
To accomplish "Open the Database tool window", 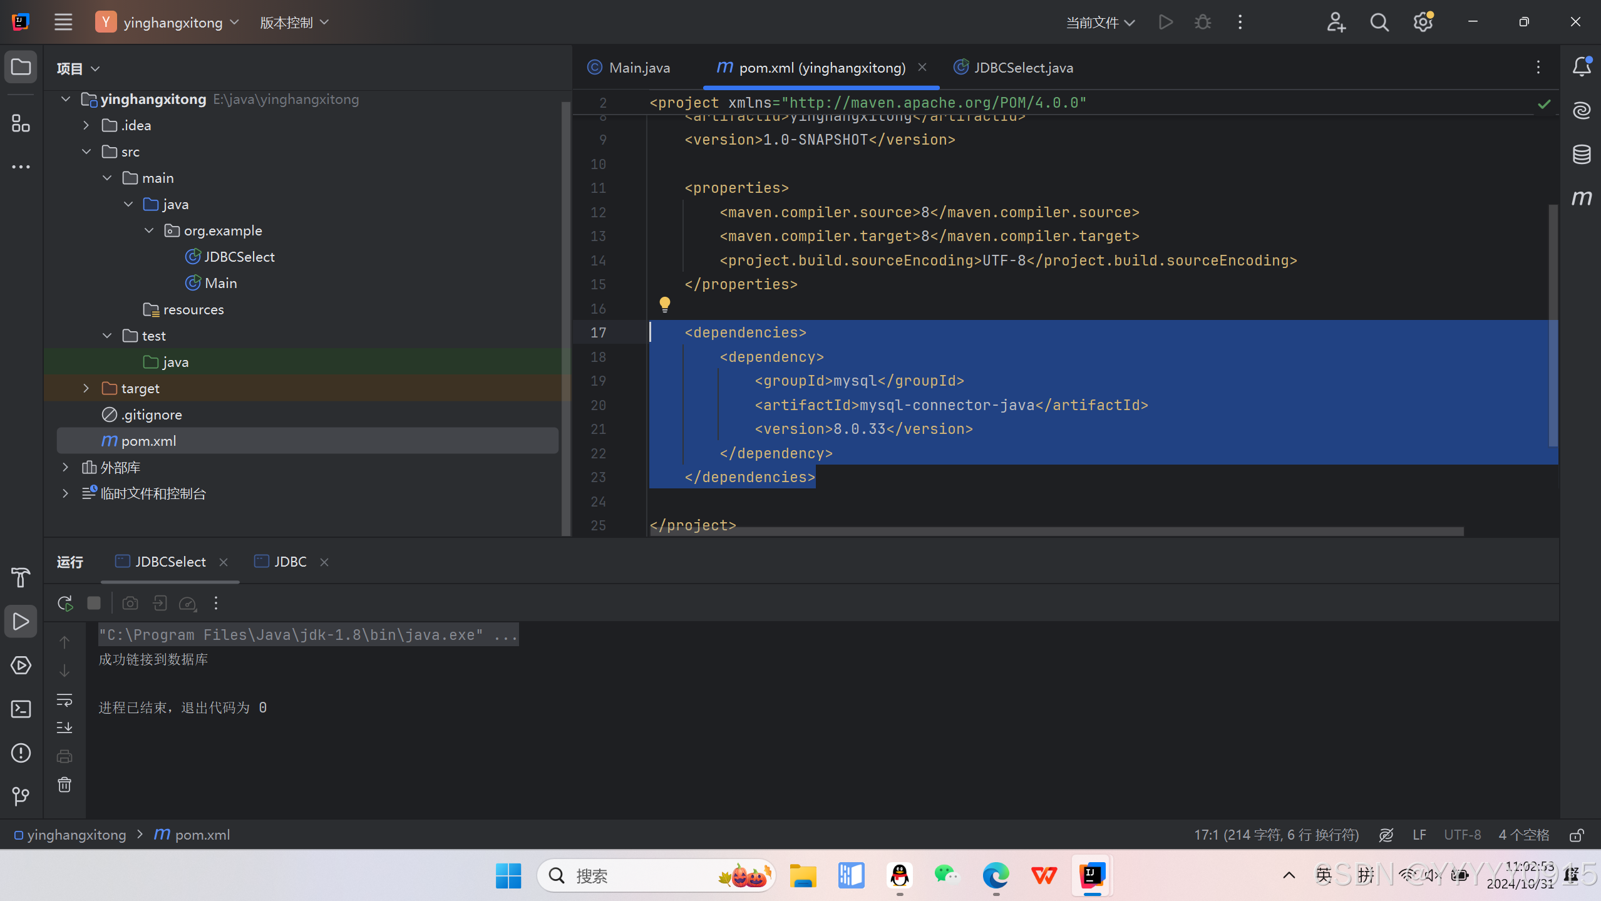I will pos(1582,154).
